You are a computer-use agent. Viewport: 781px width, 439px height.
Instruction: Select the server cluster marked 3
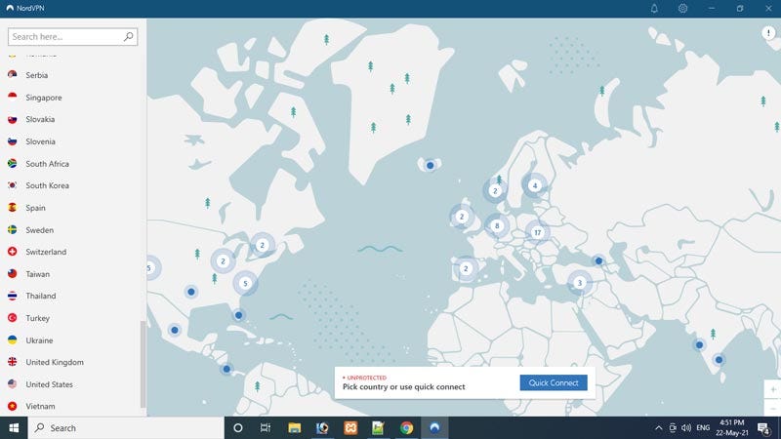[x=579, y=283]
